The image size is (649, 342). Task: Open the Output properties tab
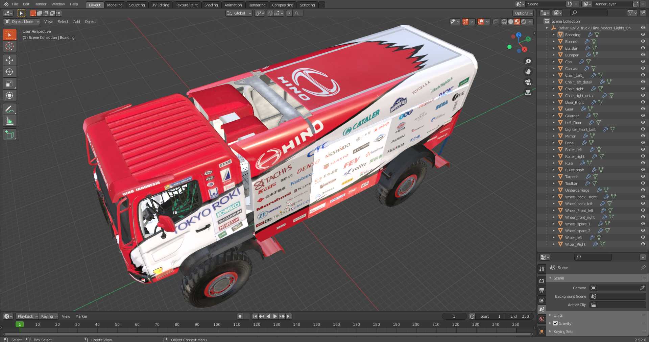542,290
